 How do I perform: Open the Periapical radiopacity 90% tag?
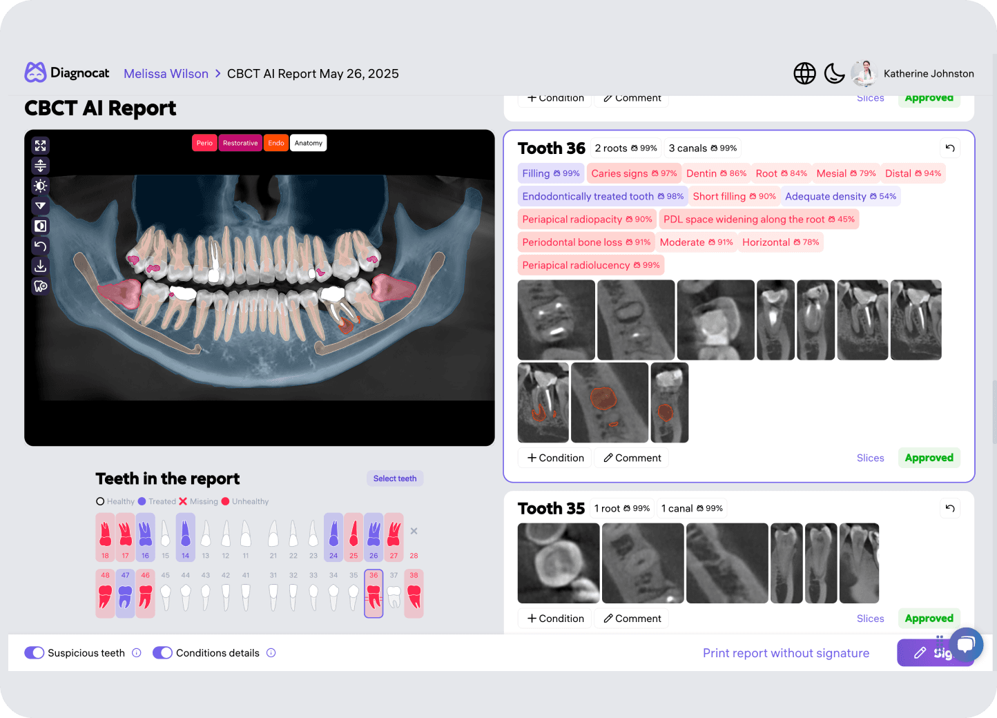pyautogui.click(x=587, y=219)
